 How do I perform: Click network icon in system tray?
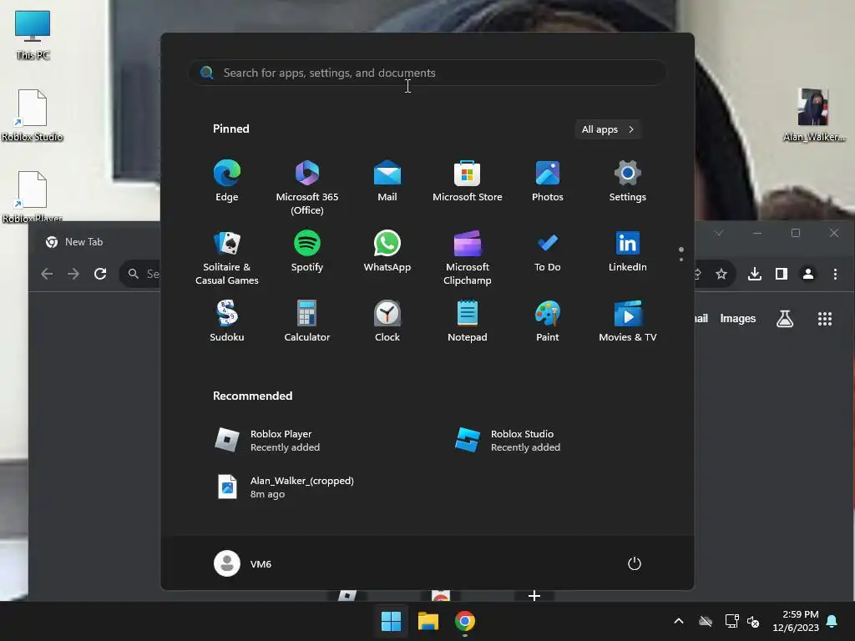click(731, 621)
